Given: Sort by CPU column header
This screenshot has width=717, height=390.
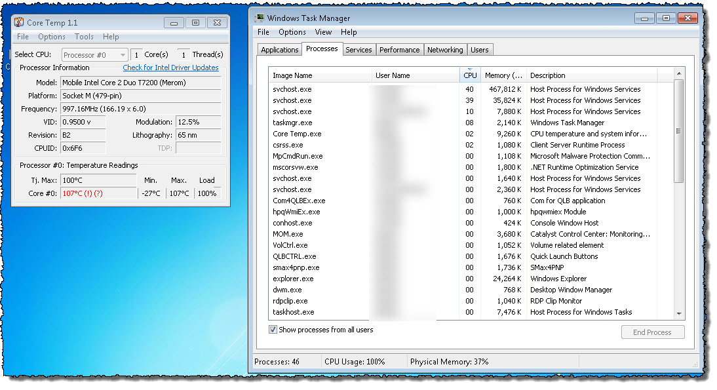Looking at the screenshot, I should click(470, 75).
